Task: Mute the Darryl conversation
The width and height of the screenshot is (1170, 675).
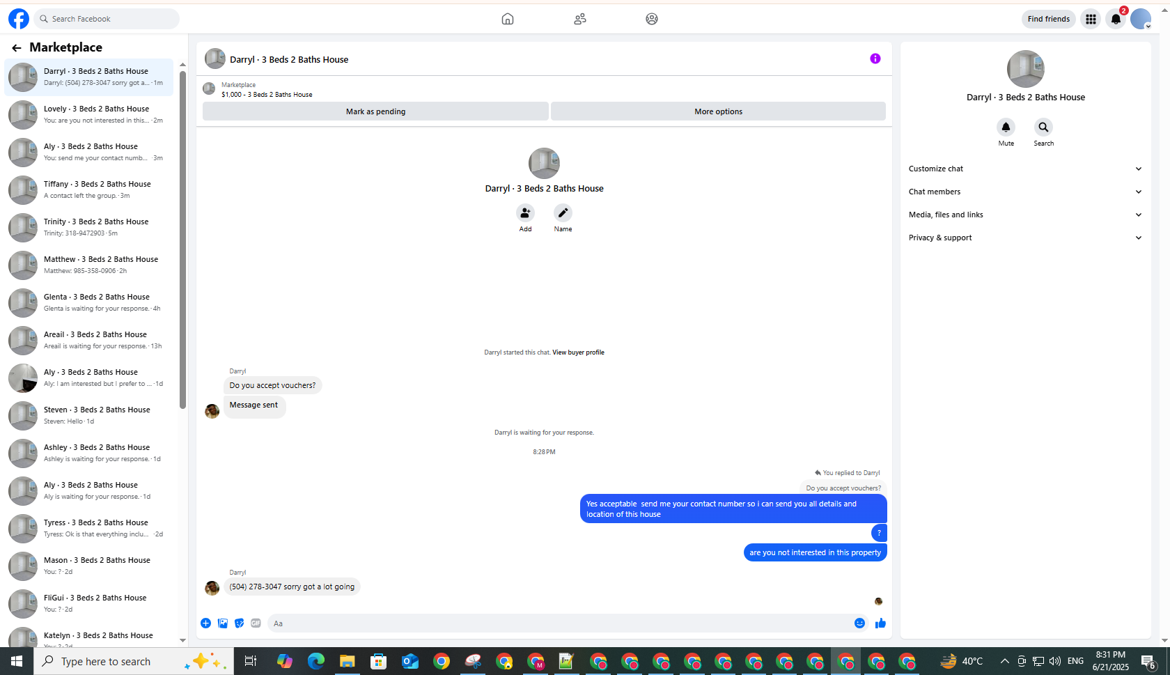Action: (1006, 127)
